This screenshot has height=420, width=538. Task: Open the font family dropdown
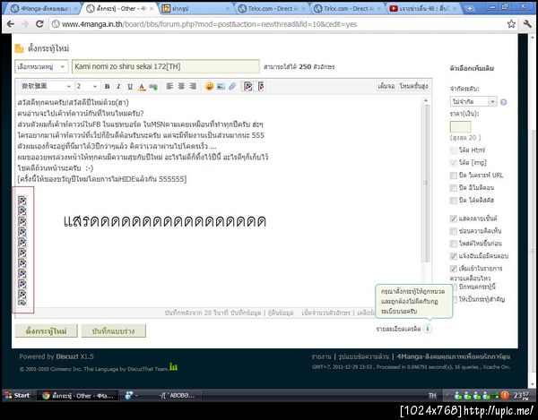tap(46, 86)
